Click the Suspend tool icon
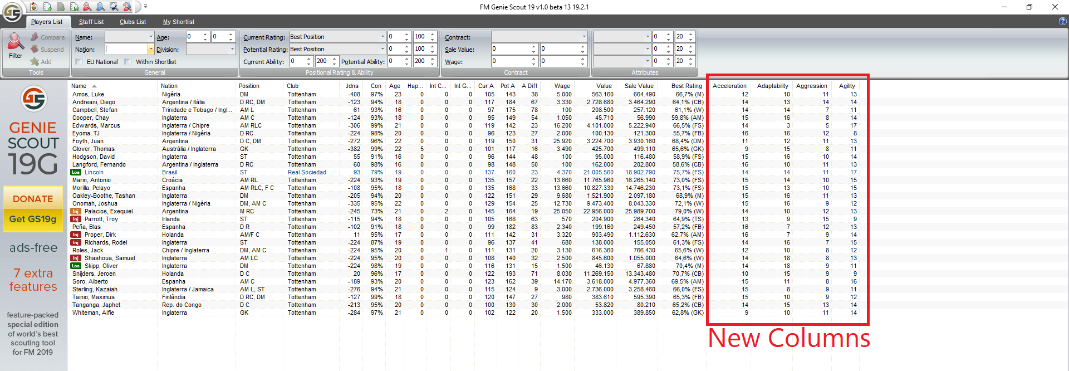 click(x=35, y=50)
